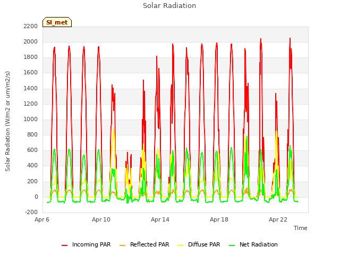340x255 pixels.
Task: Click the 400 y-axis tick label
Action: [32, 165]
